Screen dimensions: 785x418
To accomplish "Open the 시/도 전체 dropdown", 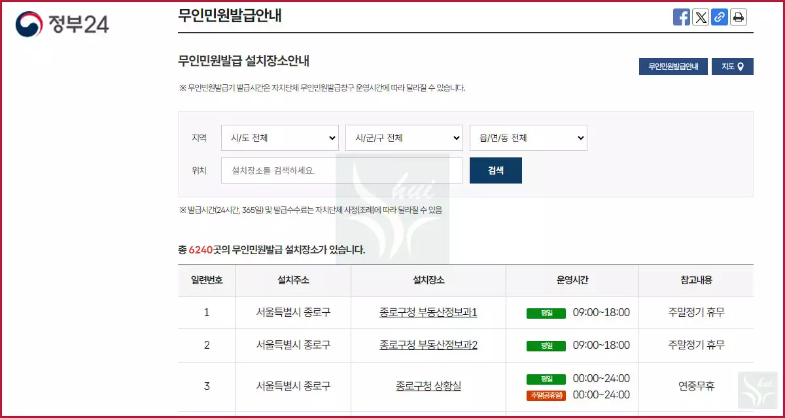I will coord(279,138).
